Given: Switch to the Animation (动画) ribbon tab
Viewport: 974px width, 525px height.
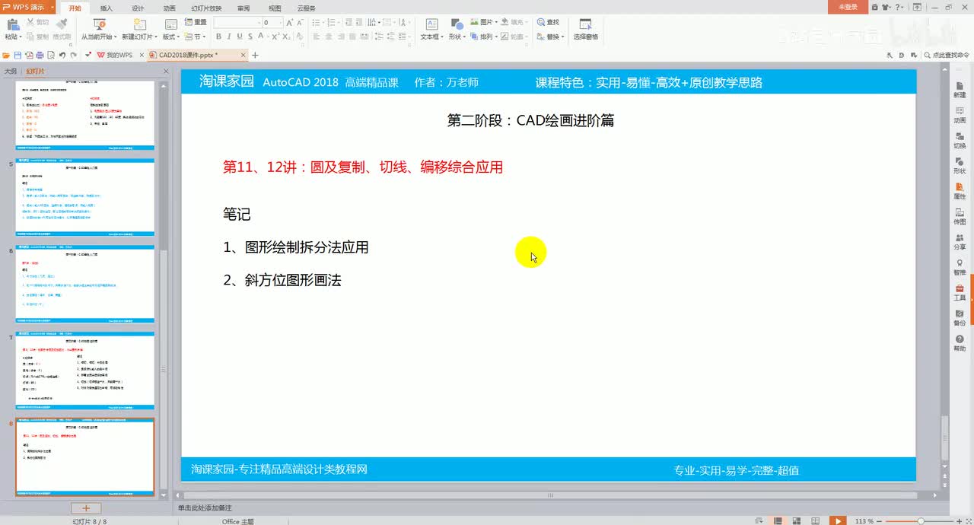Looking at the screenshot, I should click(169, 8).
